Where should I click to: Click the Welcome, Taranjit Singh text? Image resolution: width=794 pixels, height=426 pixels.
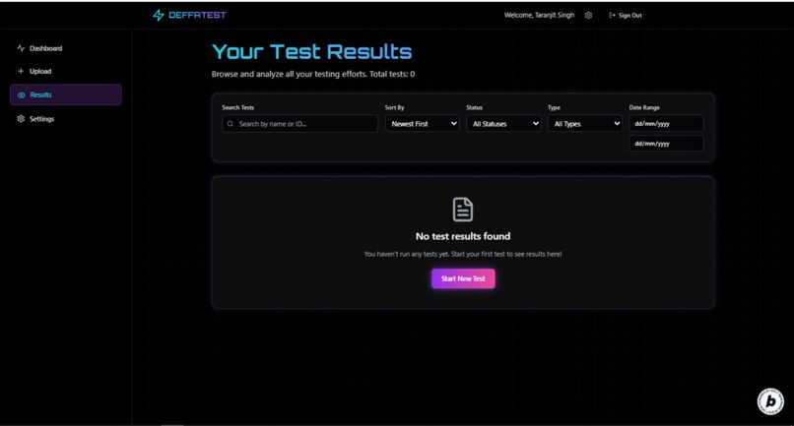pyautogui.click(x=539, y=15)
